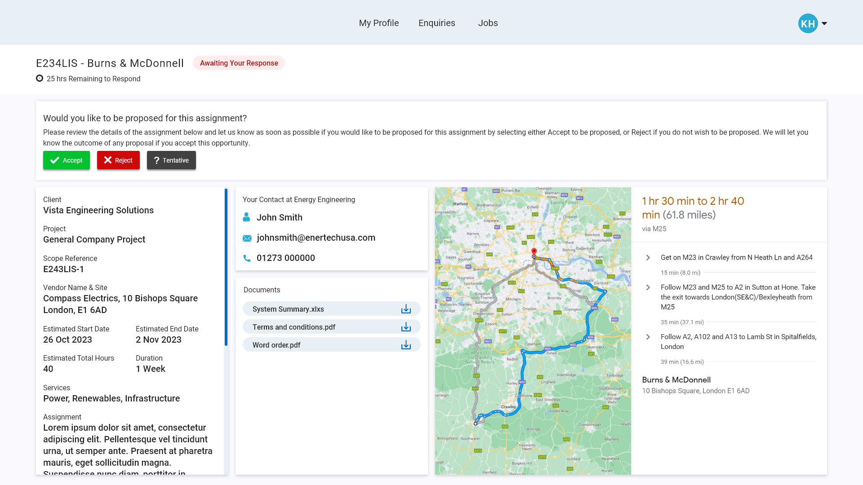Click the Vista Engineering Solutions client name
This screenshot has width=863, height=485.
98,210
